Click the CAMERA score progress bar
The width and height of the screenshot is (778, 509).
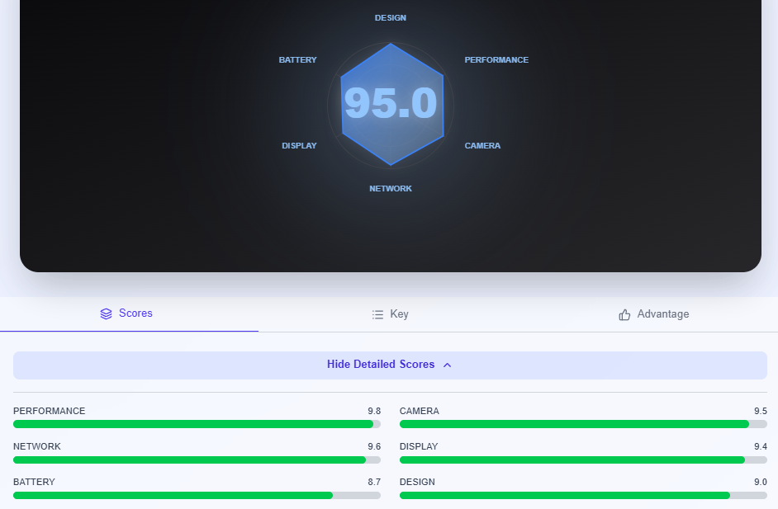583,424
